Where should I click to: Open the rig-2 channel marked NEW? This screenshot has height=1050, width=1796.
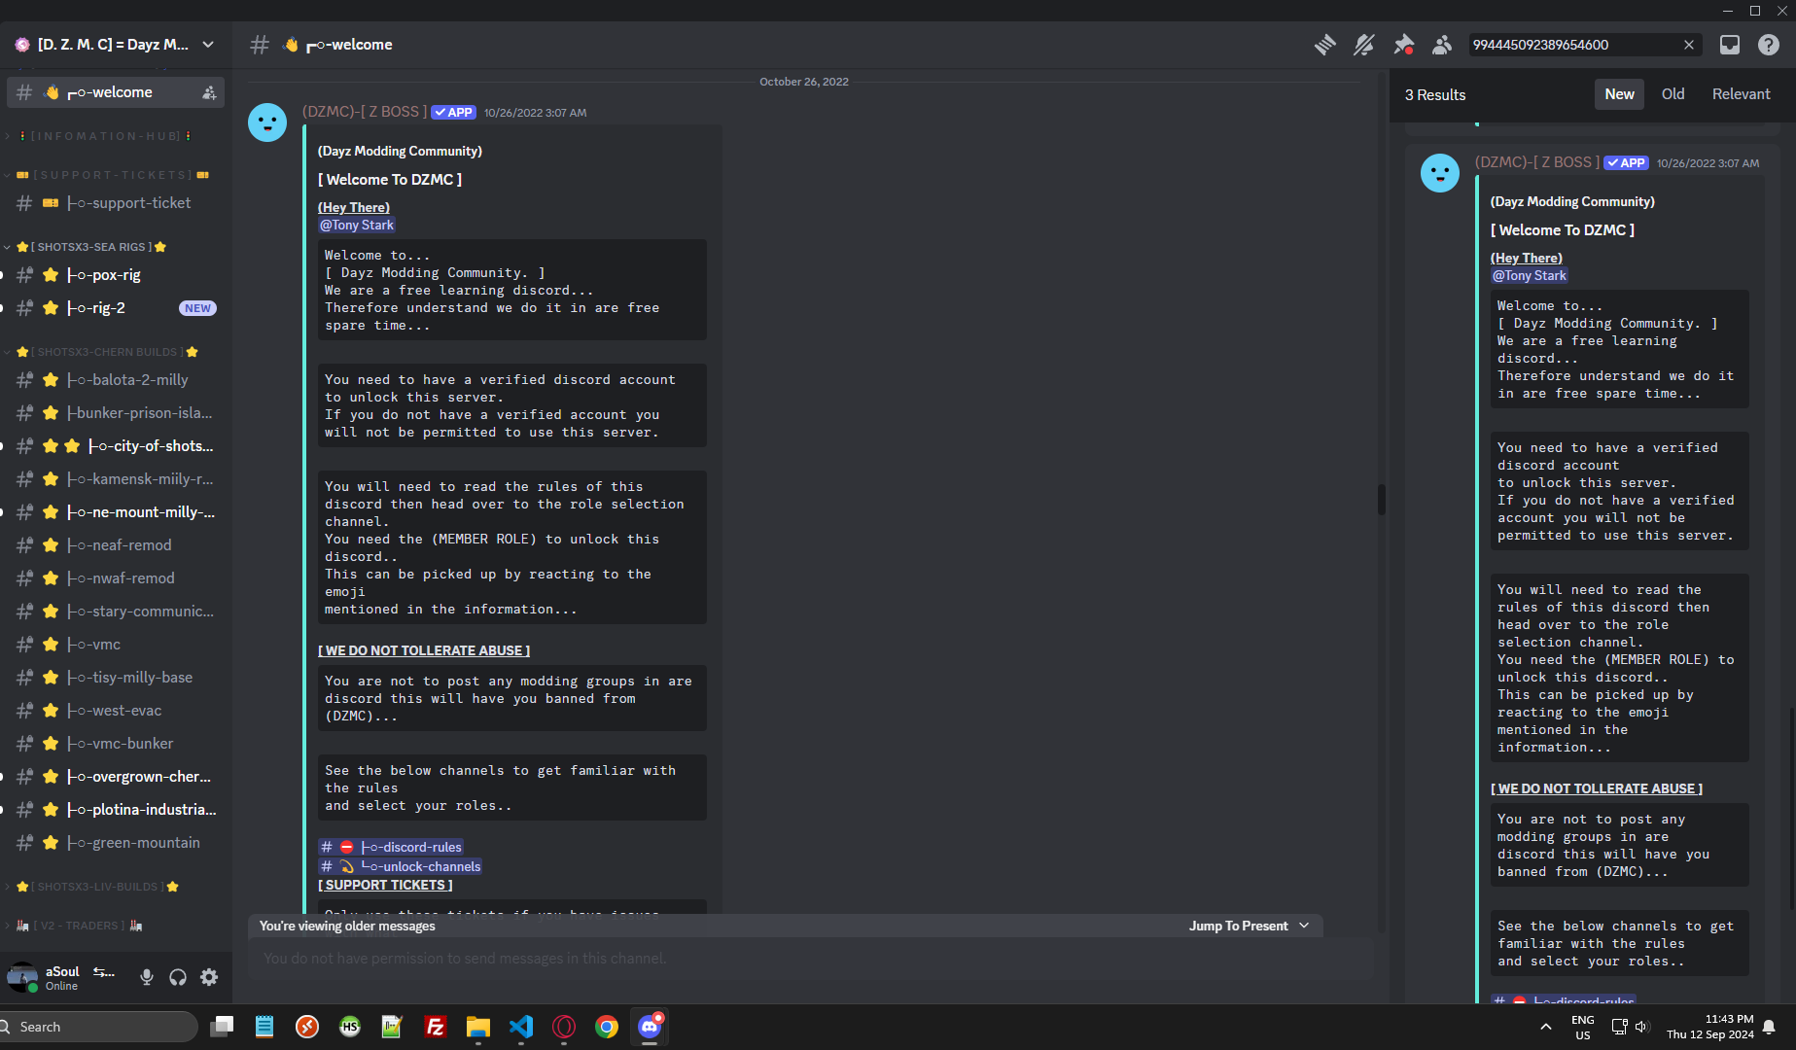pyautogui.click(x=115, y=308)
